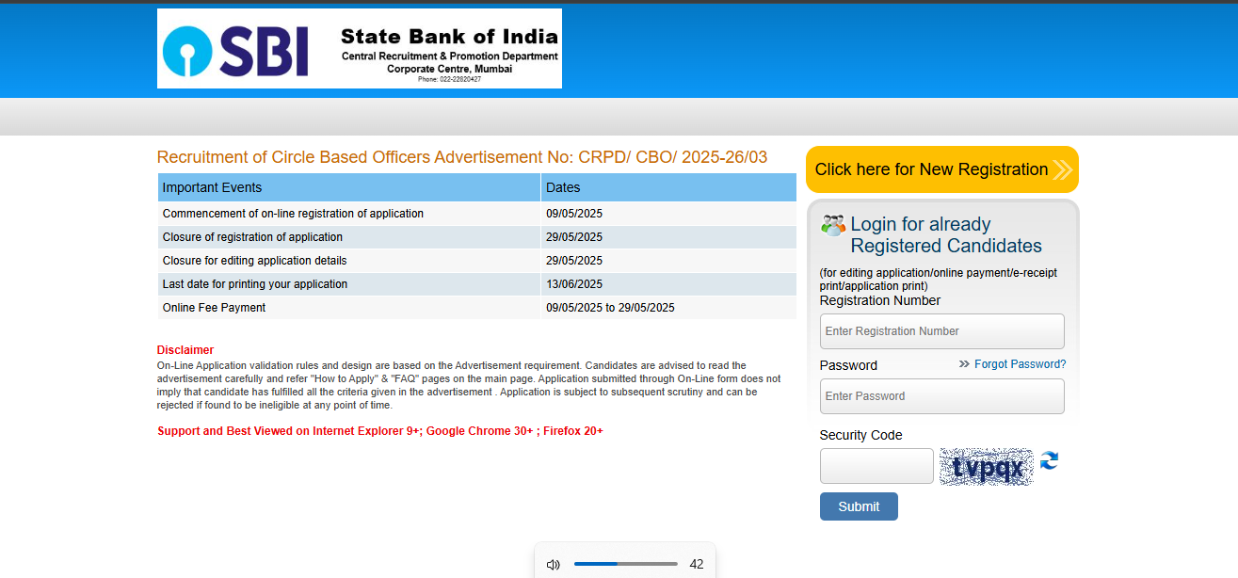Click the Commencement row date 09/05/2025
This screenshot has width=1238, height=578.
point(574,214)
